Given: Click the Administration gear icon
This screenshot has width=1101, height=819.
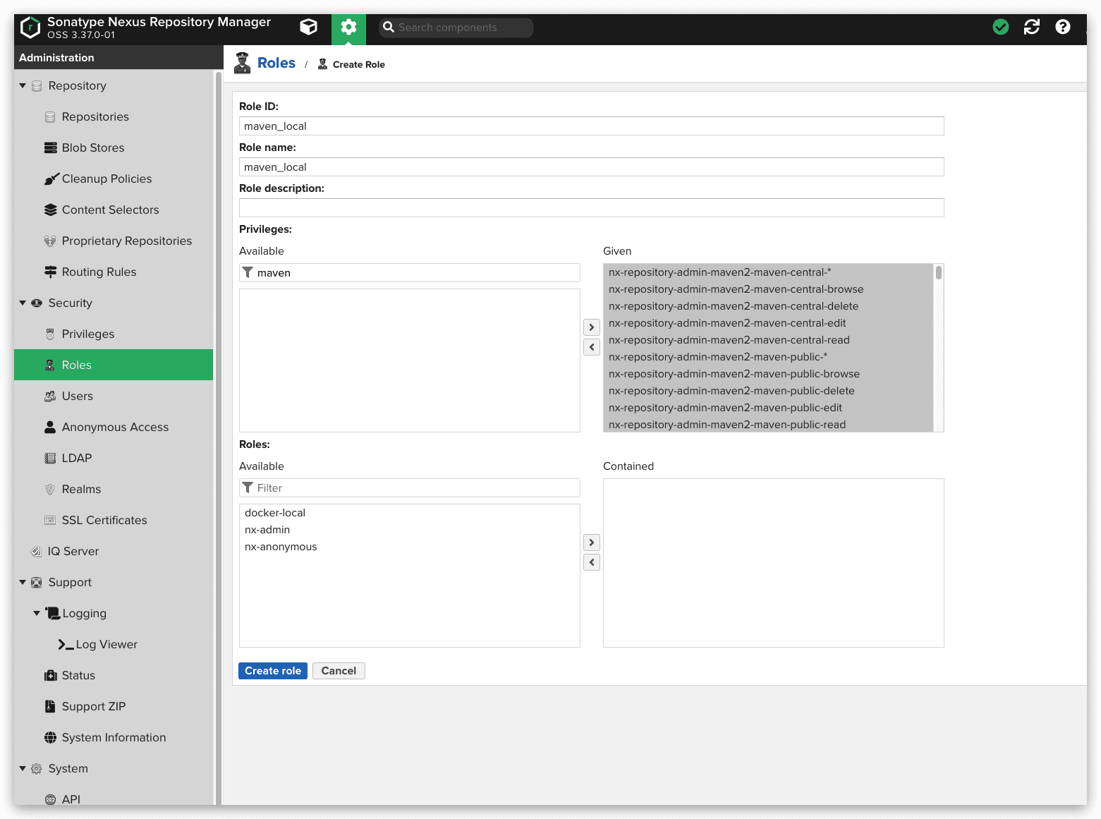Looking at the screenshot, I should [x=348, y=28].
